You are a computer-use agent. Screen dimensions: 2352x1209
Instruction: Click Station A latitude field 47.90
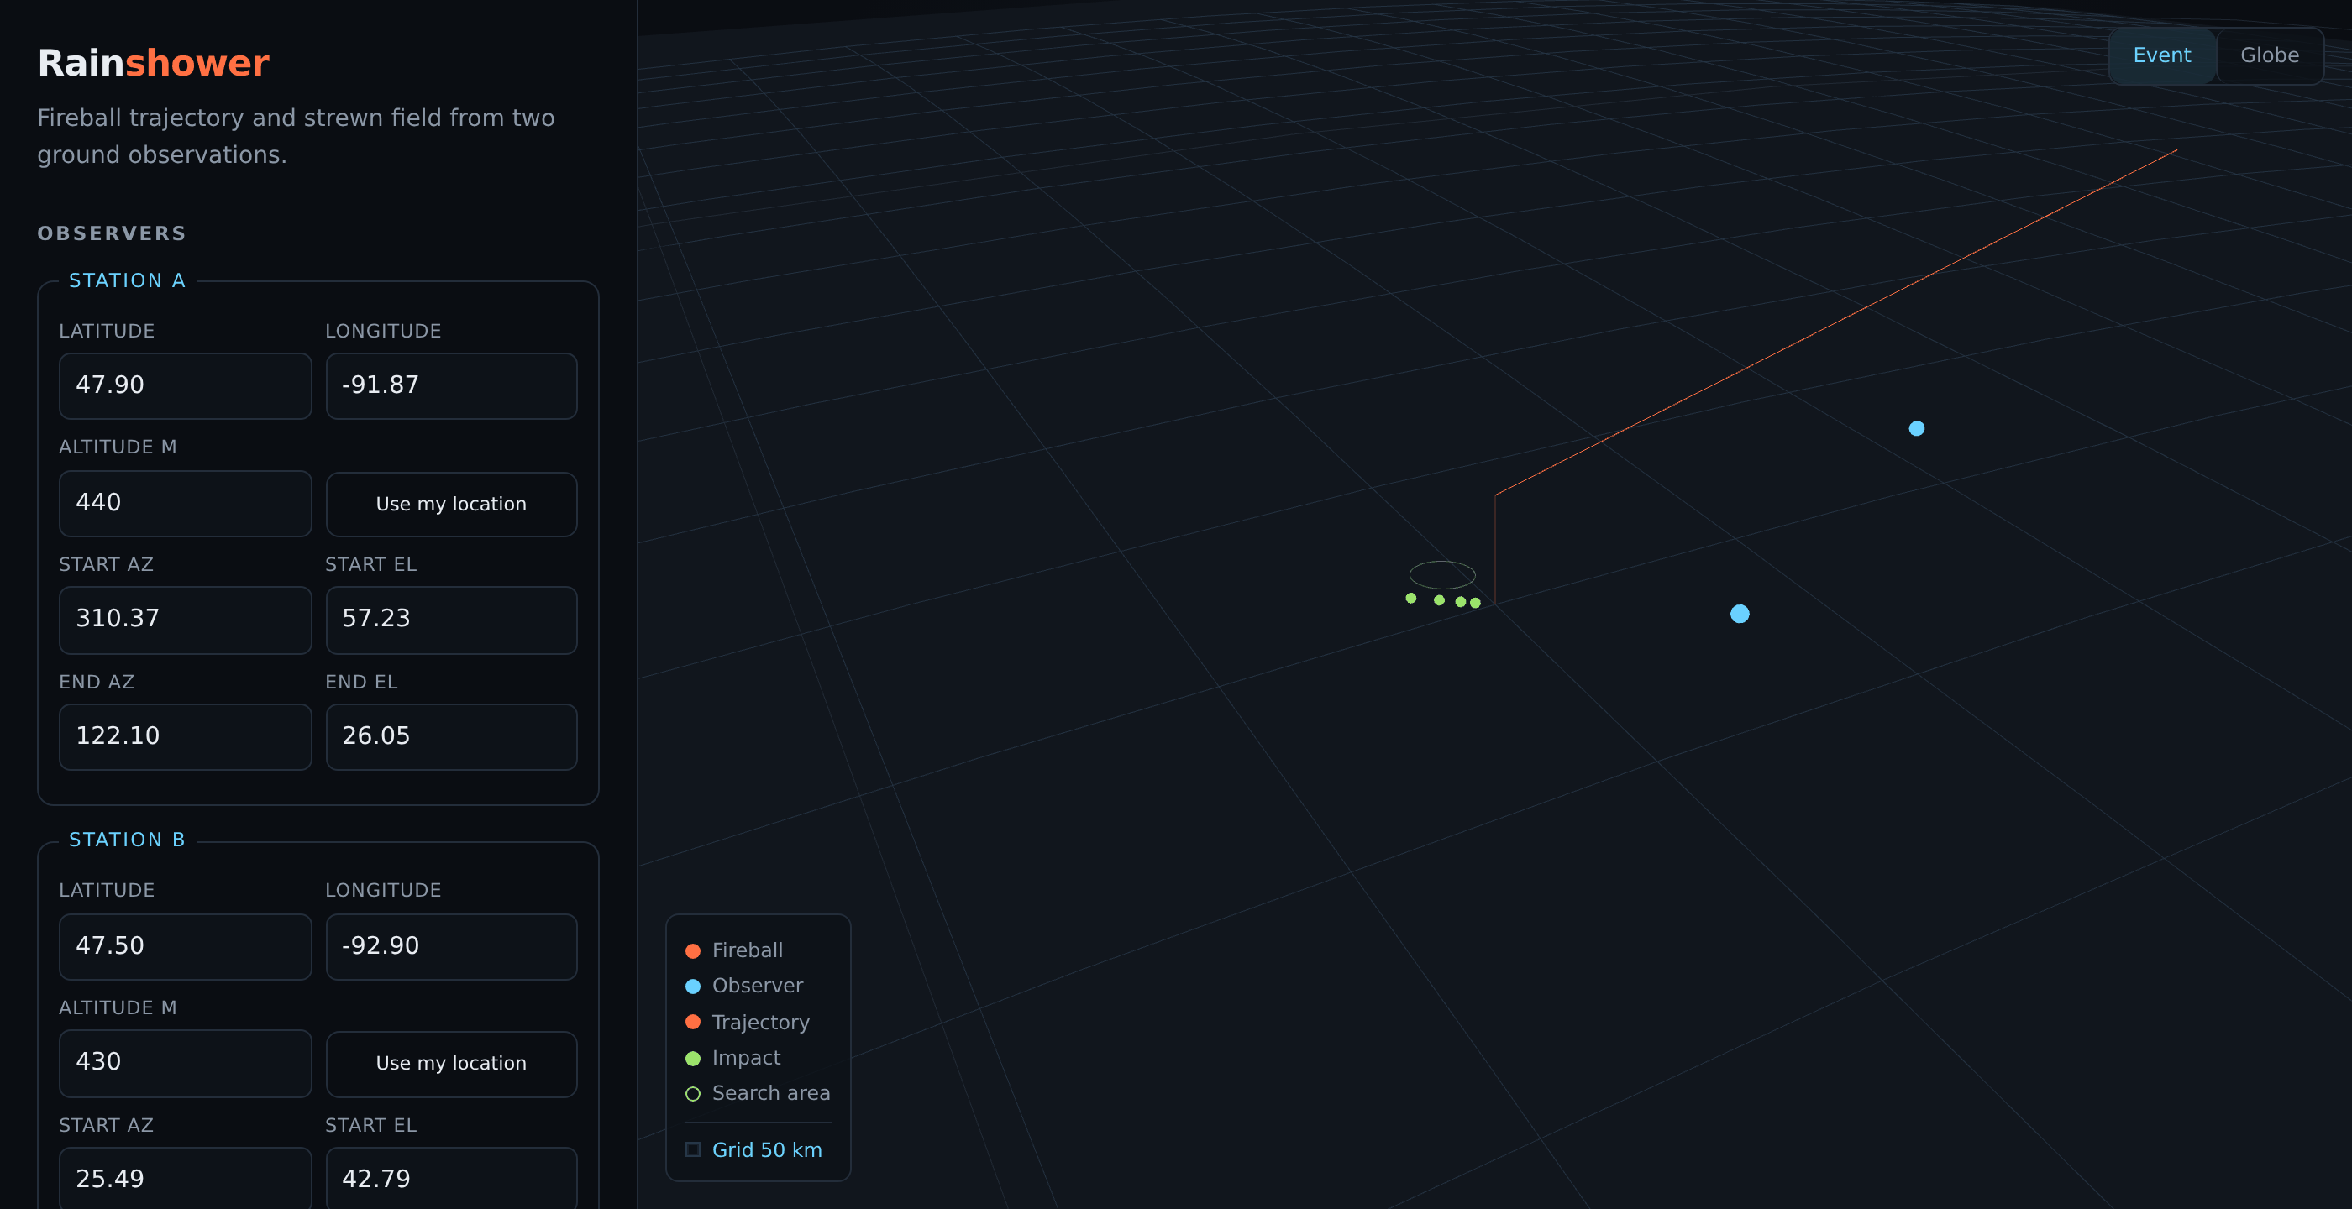(x=186, y=386)
